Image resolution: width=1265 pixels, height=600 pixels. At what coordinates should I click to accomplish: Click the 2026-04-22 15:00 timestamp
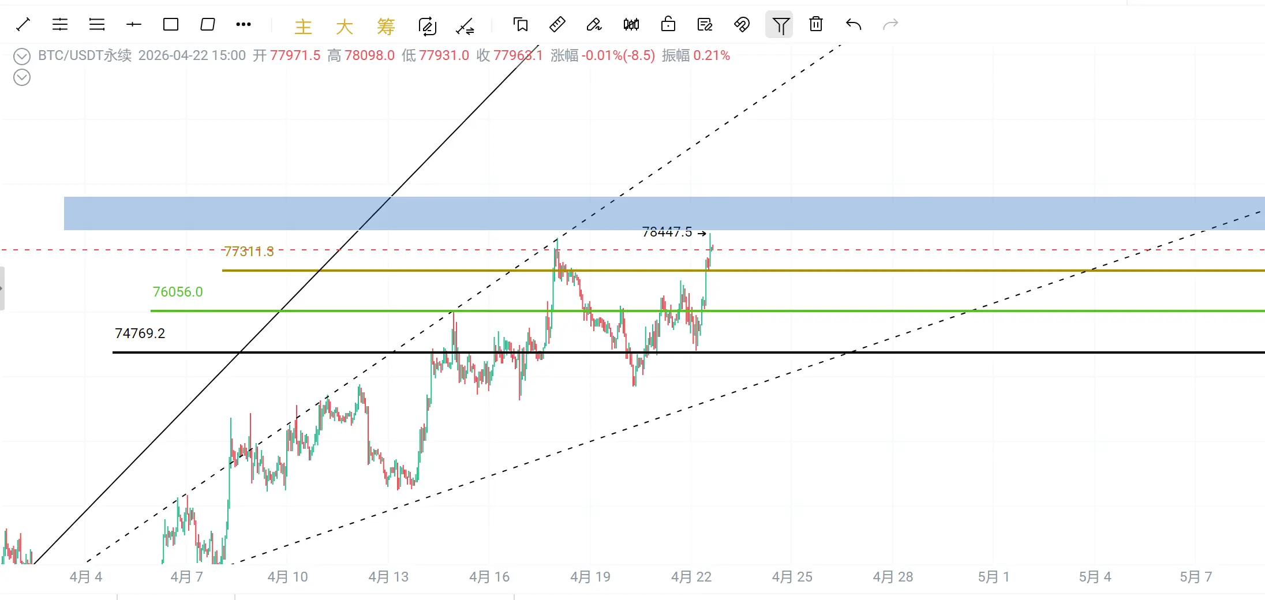click(192, 55)
